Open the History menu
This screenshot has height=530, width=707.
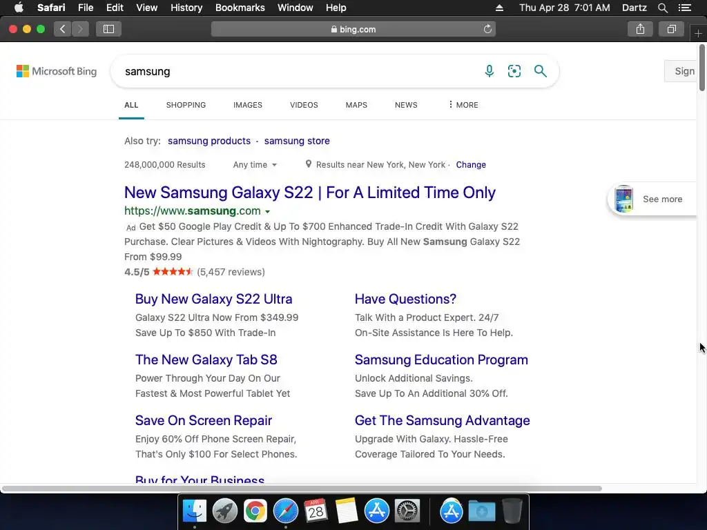186,8
